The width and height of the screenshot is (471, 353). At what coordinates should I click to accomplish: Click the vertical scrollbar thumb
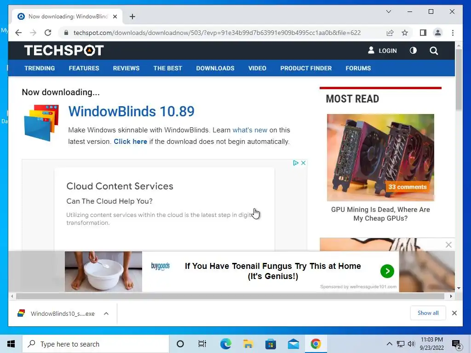click(x=459, y=80)
